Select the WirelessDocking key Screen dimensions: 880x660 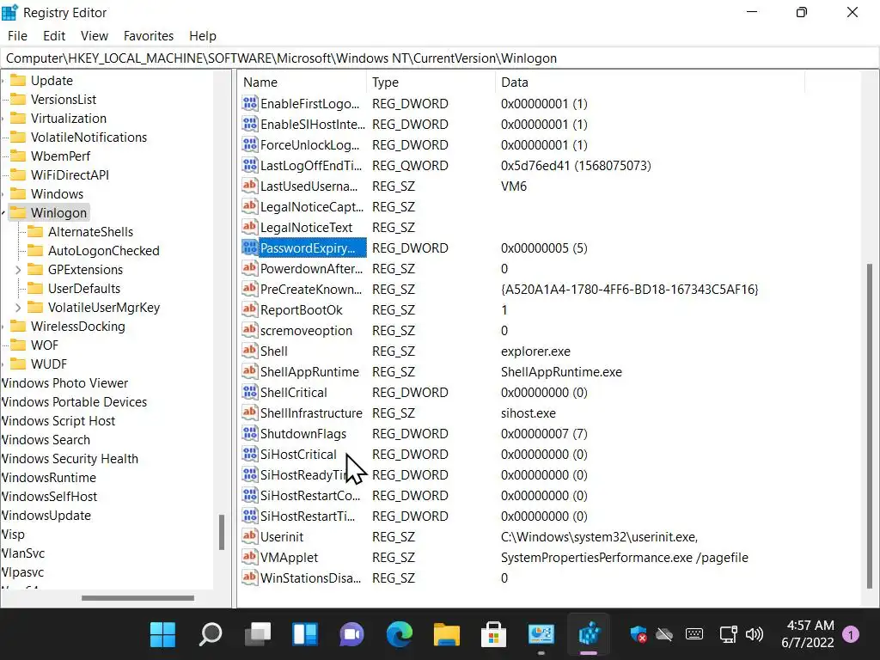(78, 326)
